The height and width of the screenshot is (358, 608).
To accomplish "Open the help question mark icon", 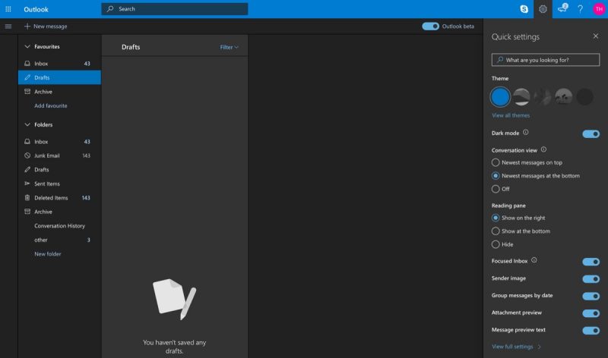I will pos(580,9).
